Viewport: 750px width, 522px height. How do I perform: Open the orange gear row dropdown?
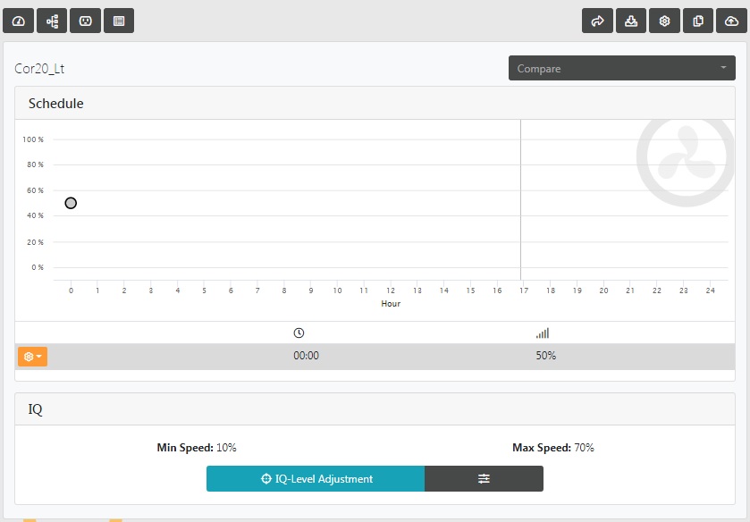coord(32,357)
